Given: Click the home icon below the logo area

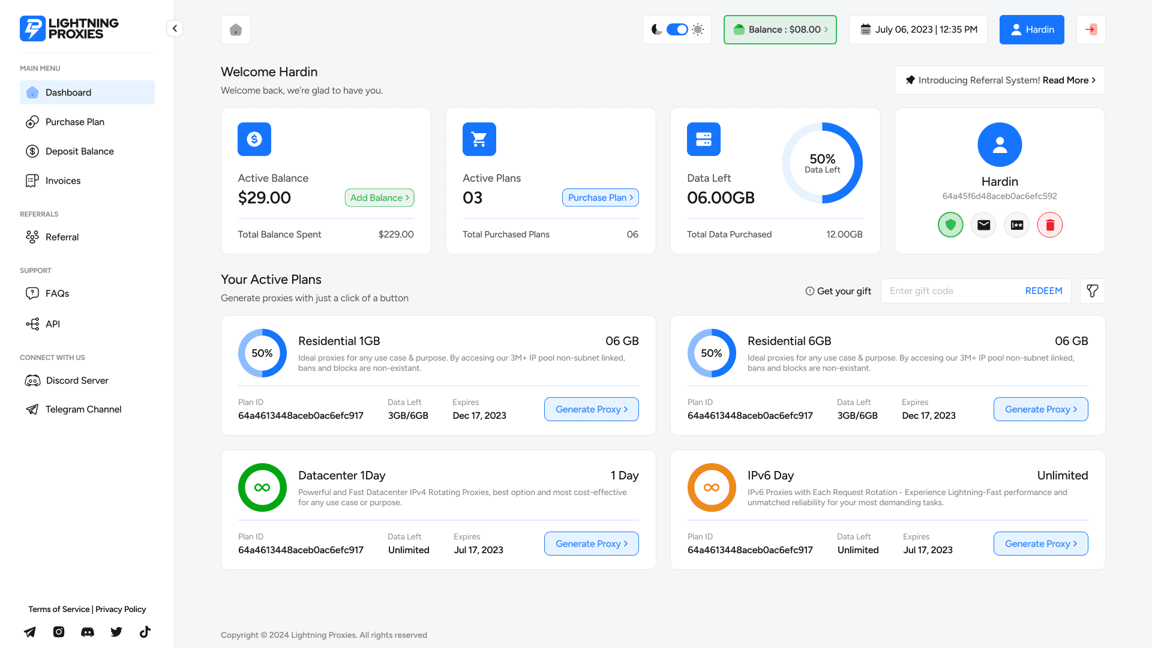Looking at the screenshot, I should [235, 29].
